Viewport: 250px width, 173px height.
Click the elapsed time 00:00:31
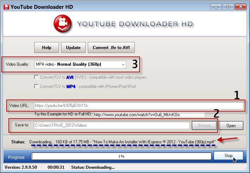[56, 167]
